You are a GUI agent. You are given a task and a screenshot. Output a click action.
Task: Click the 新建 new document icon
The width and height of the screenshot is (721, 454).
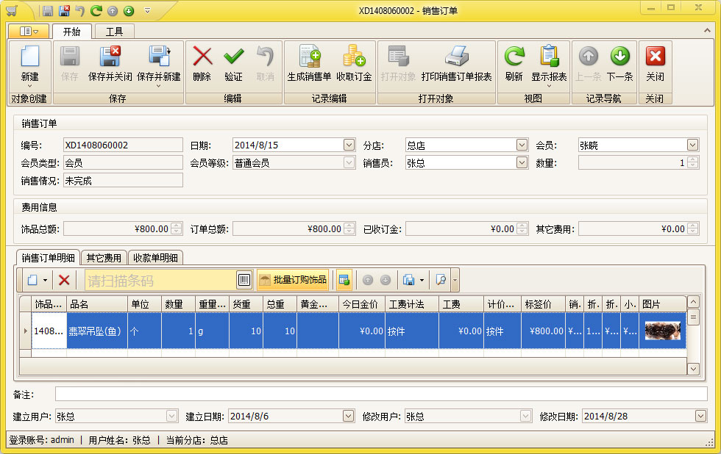tap(30, 57)
